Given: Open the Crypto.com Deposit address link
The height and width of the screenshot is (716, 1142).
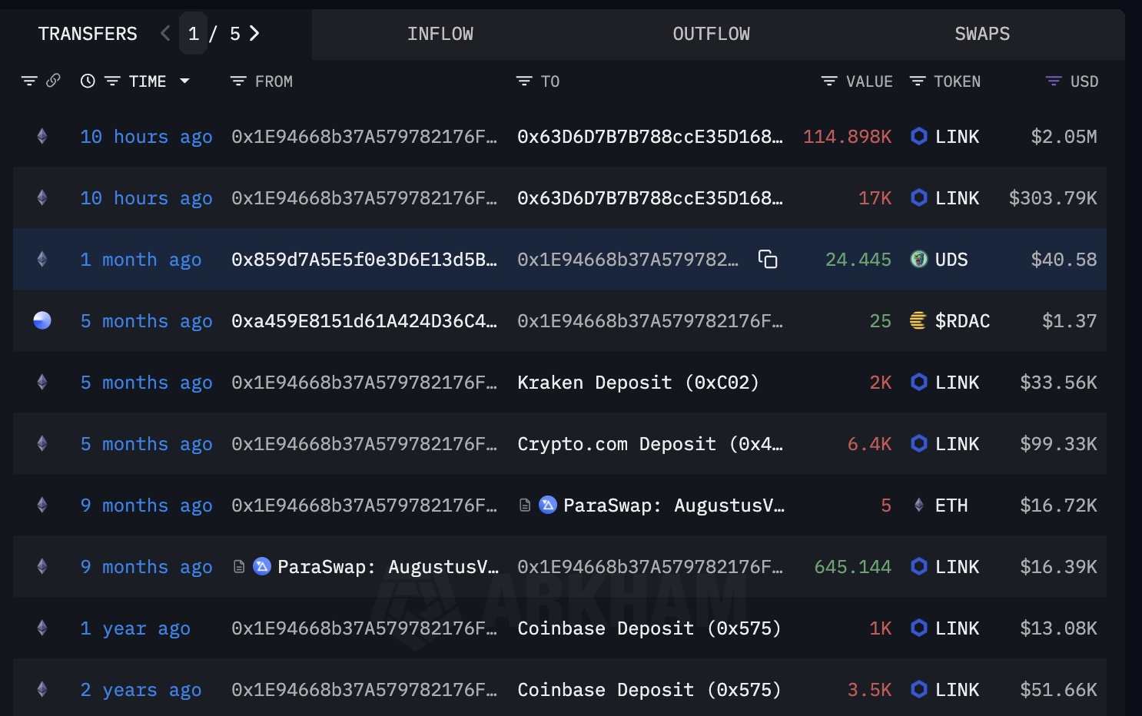Looking at the screenshot, I should (649, 444).
